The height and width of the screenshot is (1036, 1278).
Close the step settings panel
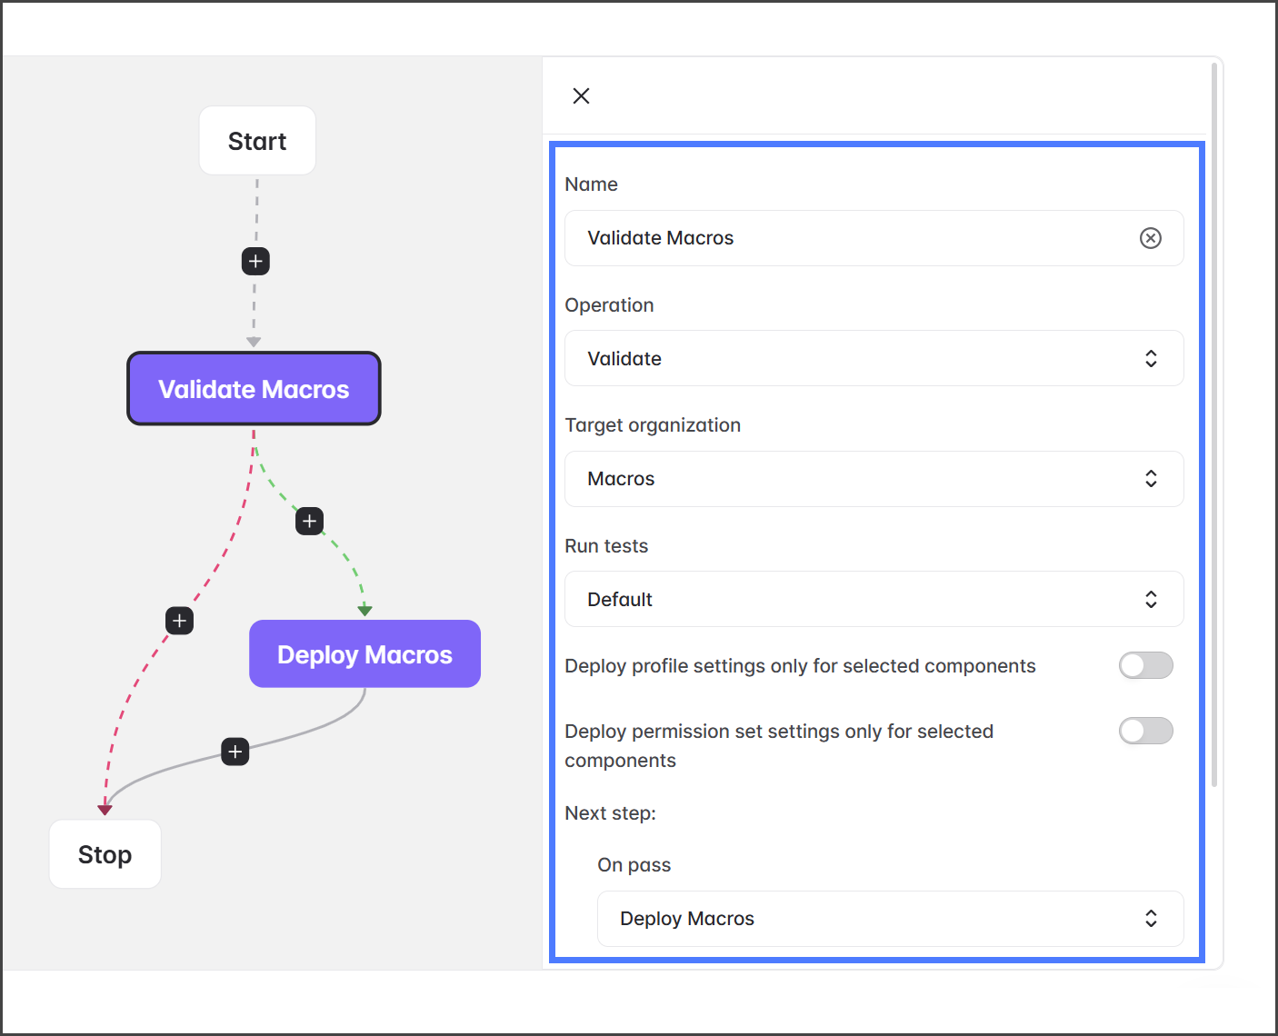point(582,96)
